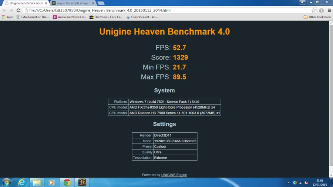Click the page scrollbar up arrow

click(x=331, y=23)
